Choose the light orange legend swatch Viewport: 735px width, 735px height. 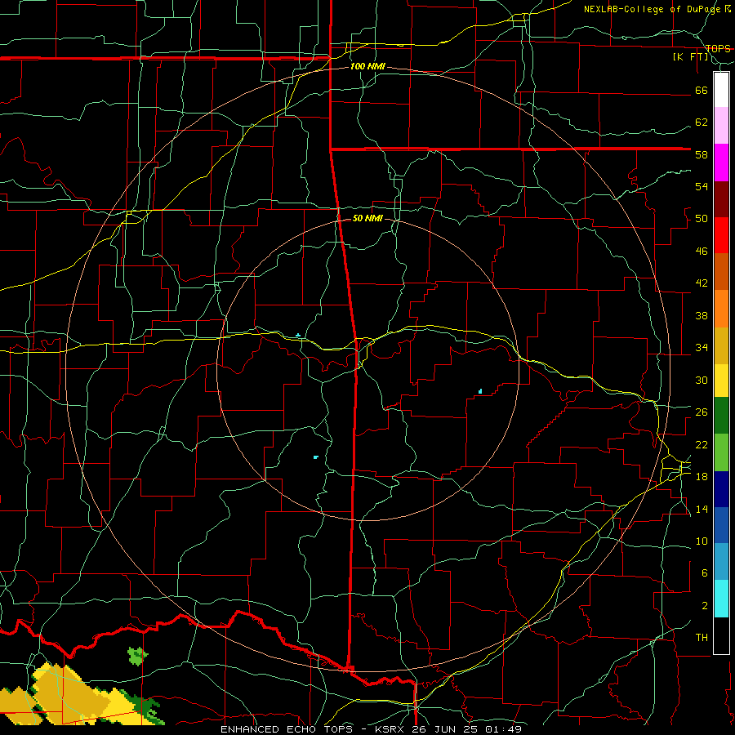click(721, 309)
